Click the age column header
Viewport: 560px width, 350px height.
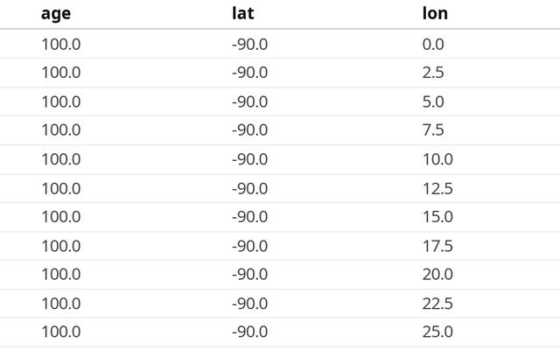[x=55, y=14]
